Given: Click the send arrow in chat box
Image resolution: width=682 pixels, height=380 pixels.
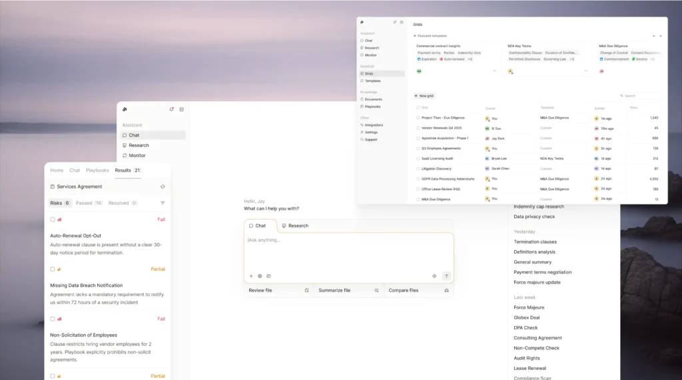Looking at the screenshot, I should coord(446,276).
